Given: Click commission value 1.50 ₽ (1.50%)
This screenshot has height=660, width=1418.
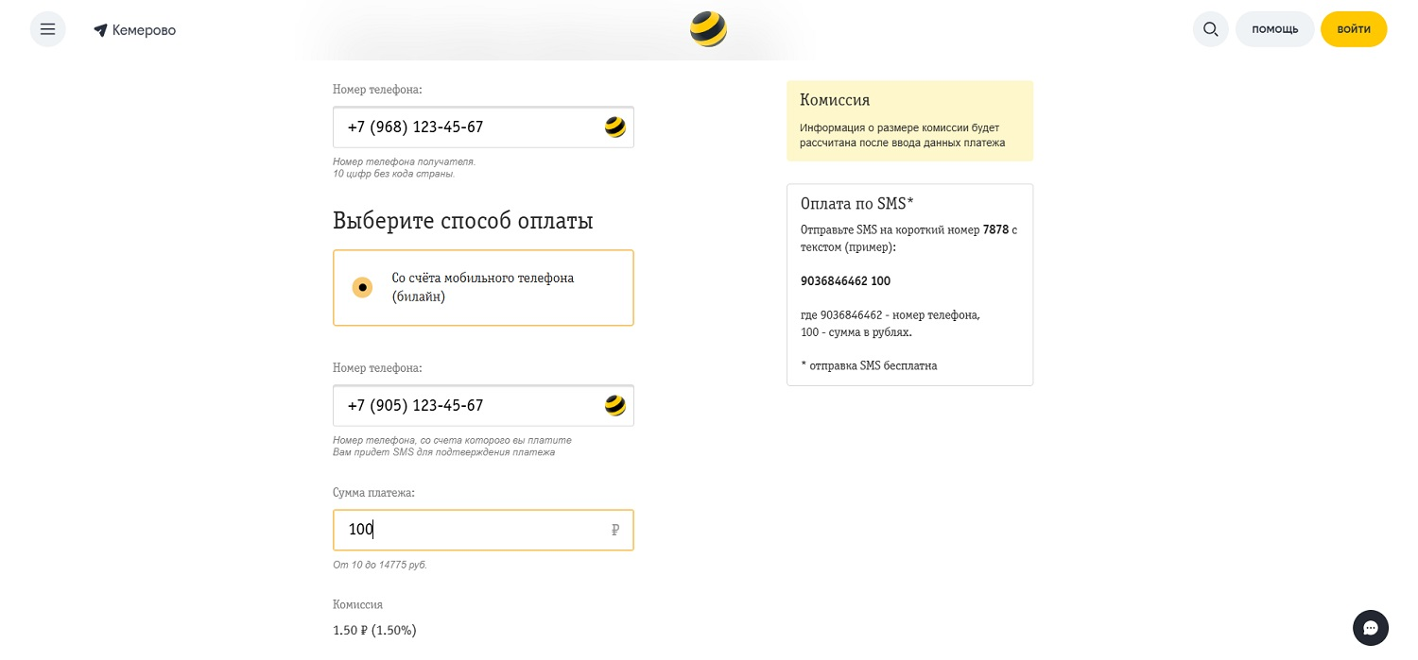Looking at the screenshot, I should [374, 630].
